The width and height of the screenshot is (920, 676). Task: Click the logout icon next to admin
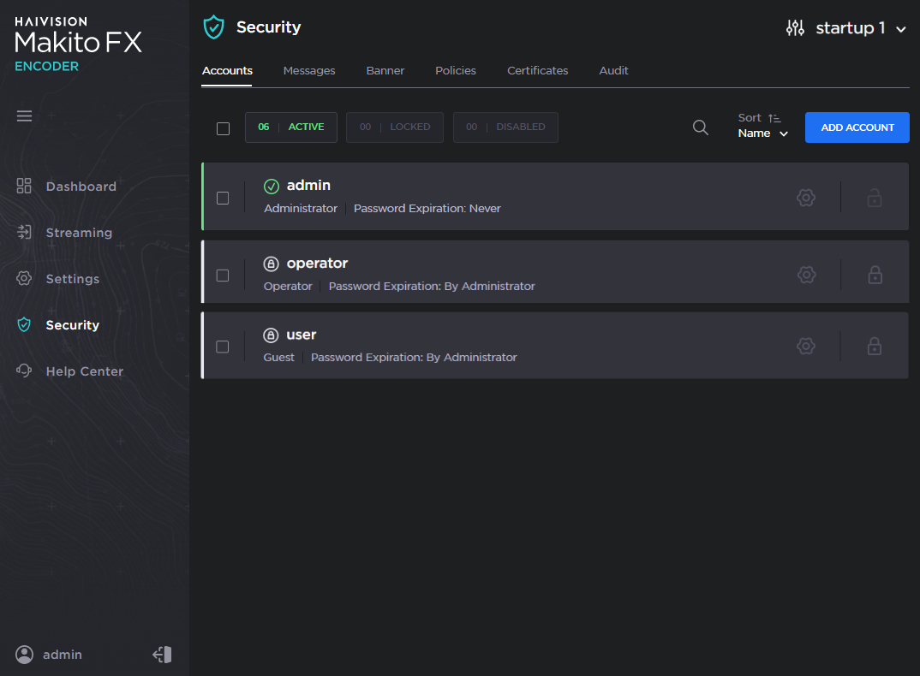click(x=162, y=655)
